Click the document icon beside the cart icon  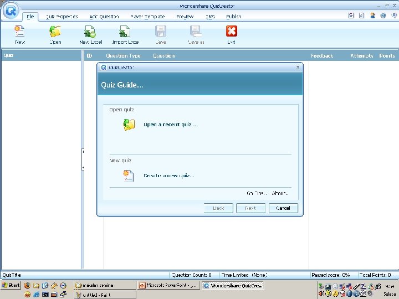[x=361, y=16]
